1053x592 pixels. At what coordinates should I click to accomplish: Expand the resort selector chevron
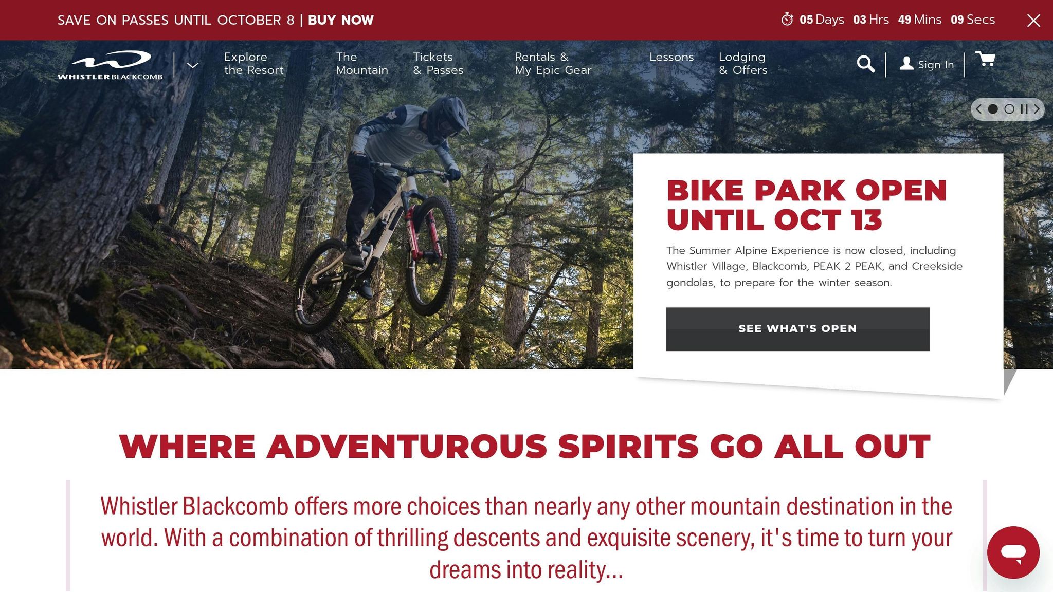tap(193, 65)
